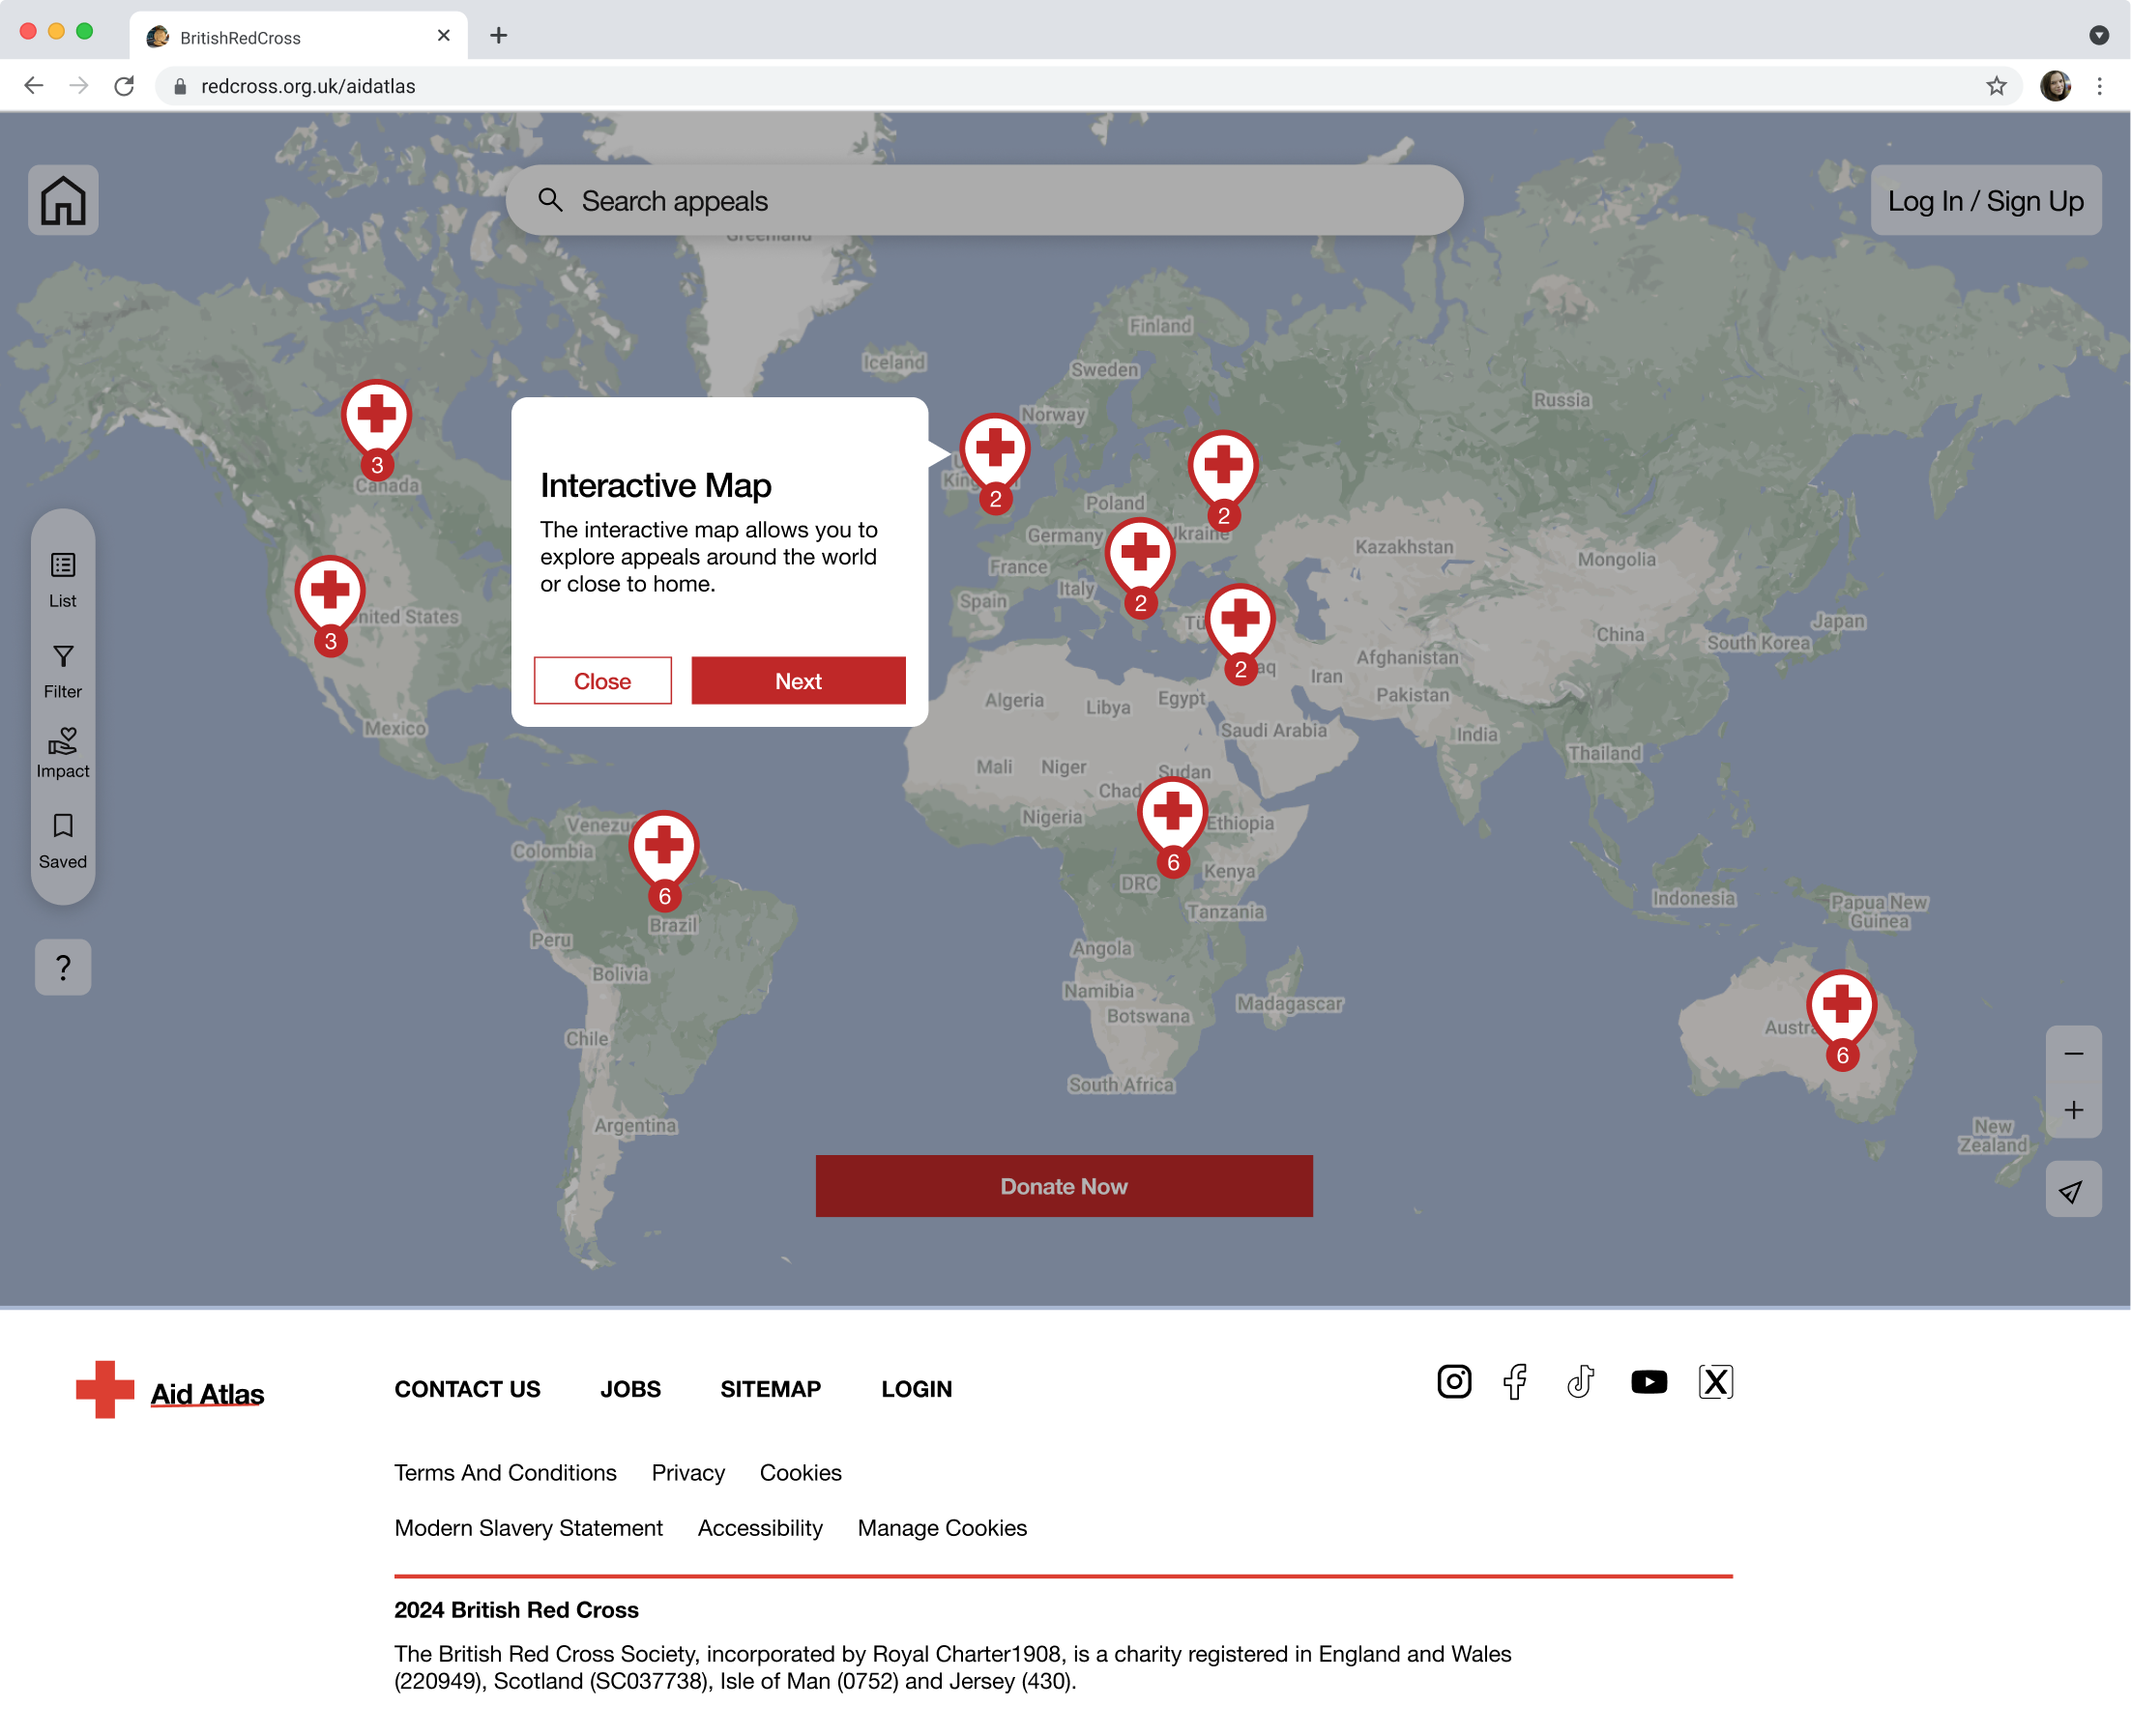The width and height of the screenshot is (2131, 1736).
Task: Close the BritishRedCross tab
Action: click(443, 36)
